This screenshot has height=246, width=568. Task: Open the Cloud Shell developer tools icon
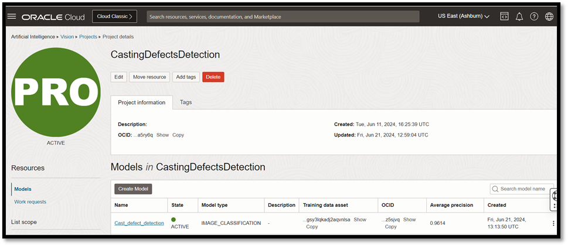pyautogui.click(x=504, y=16)
